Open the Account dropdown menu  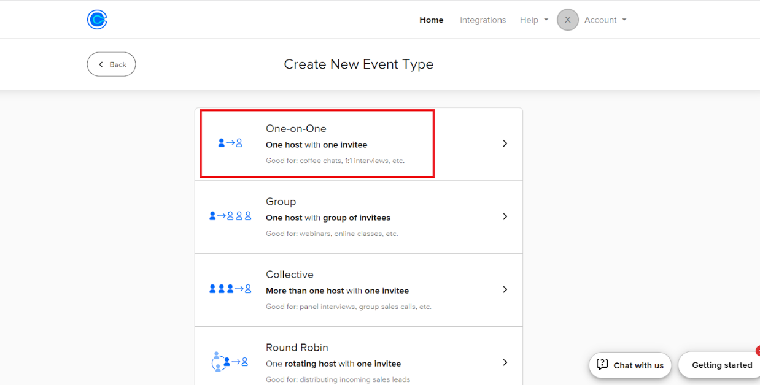coord(605,20)
